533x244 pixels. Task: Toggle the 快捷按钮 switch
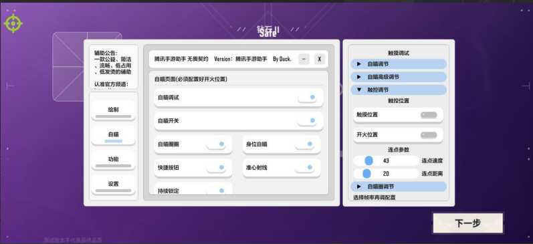pos(216,167)
